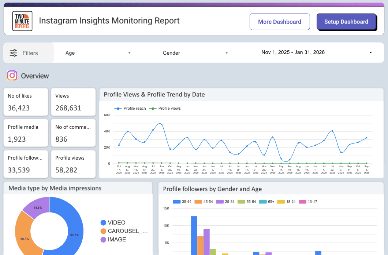The image size is (388, 255).
Task: Click the Two Minute Reports logo
Action: 22,21
